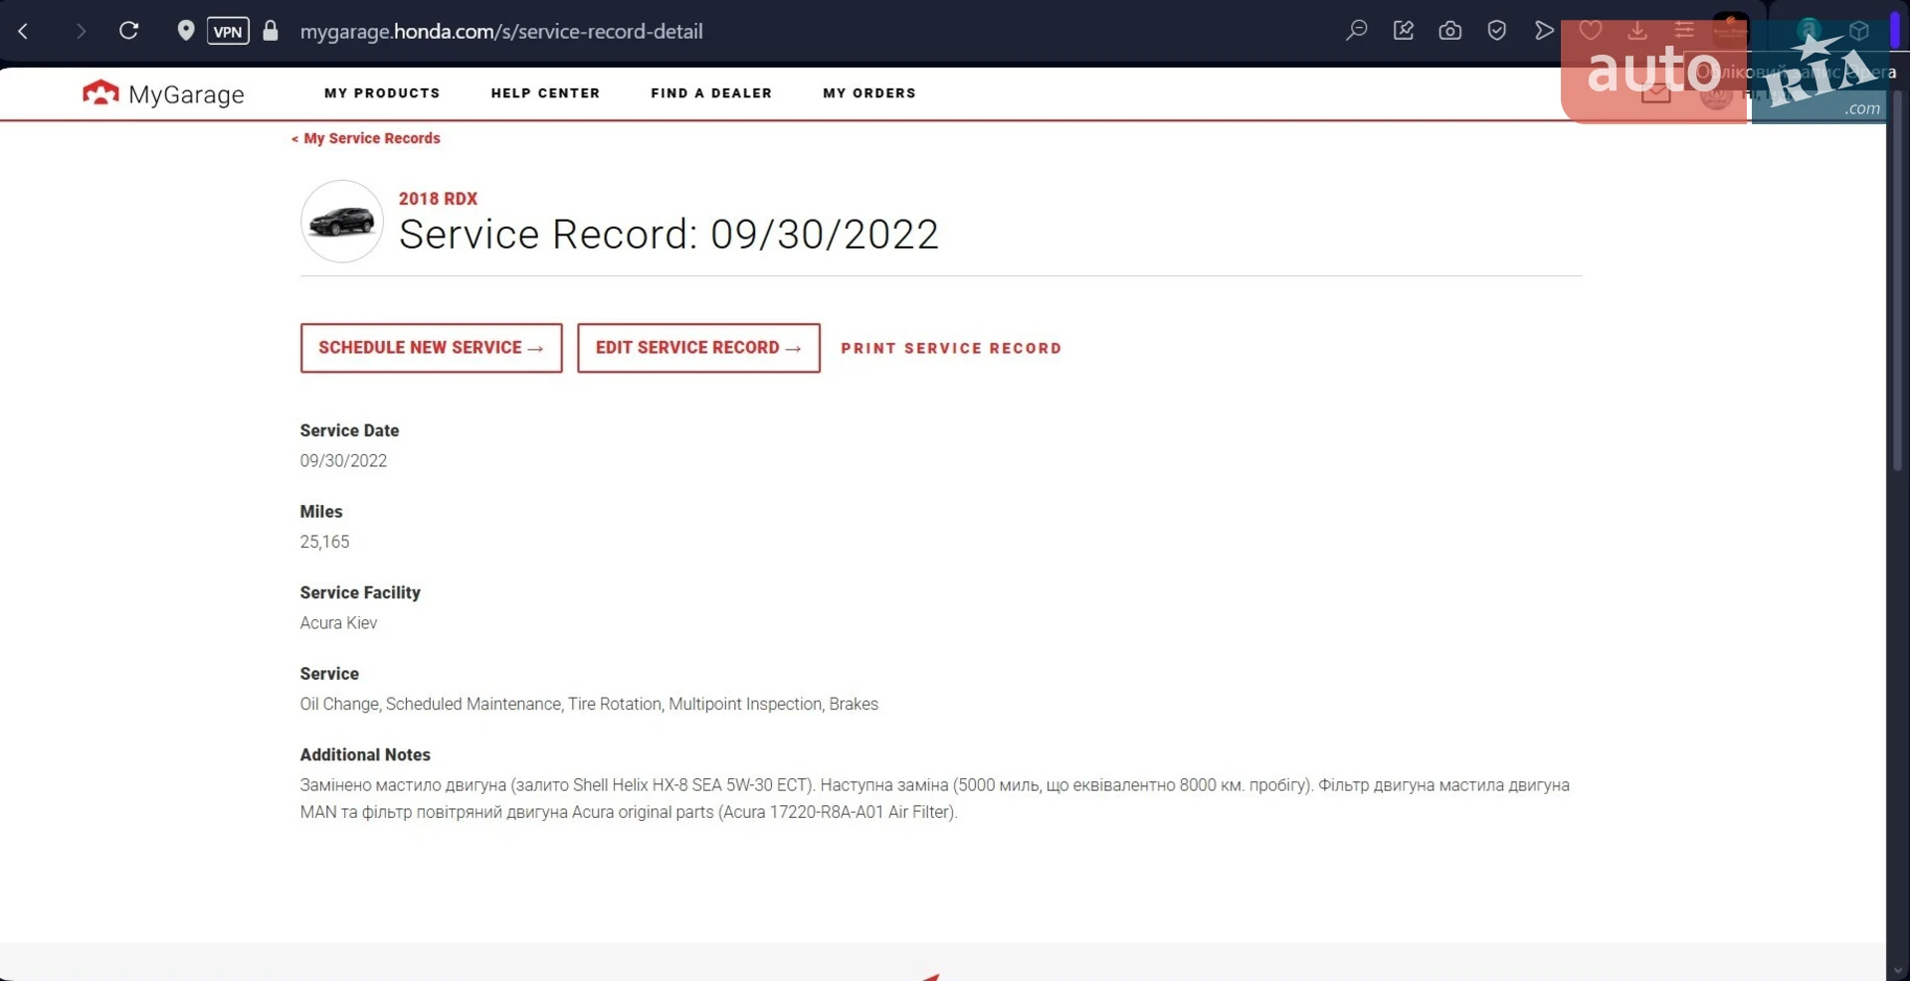Click the 2018 RDX vehicle thumbnail
Image resolution: width=1910 pixels, height=981 pixels.
tap(342, 222)
